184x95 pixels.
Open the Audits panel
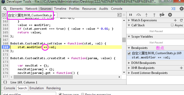(104, 9)
